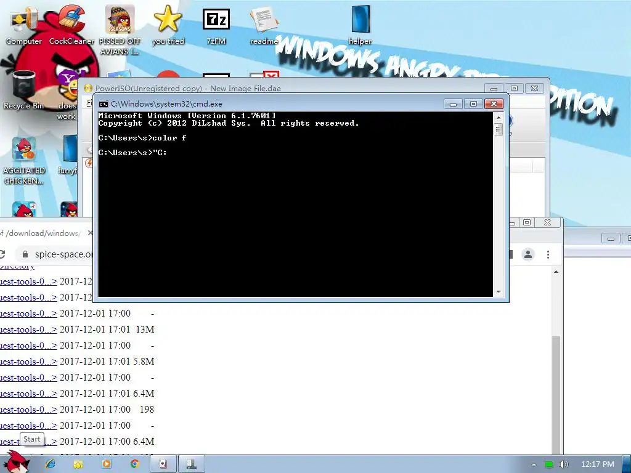Open the CockCleaner desktop shortcut

[x=71, y=25]
